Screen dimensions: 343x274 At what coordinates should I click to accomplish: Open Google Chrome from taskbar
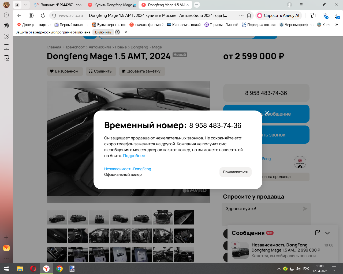pos(59,269)
